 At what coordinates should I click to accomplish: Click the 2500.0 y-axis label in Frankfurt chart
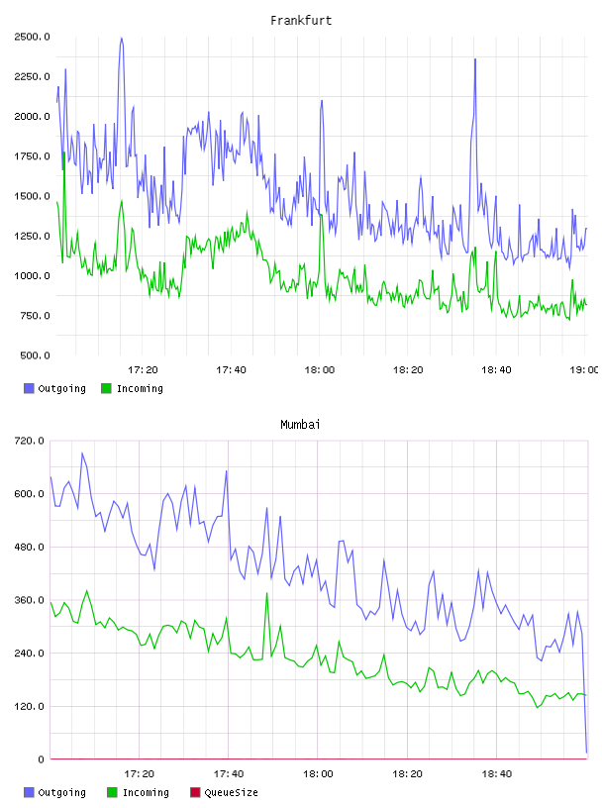click(x=32, y=37)
